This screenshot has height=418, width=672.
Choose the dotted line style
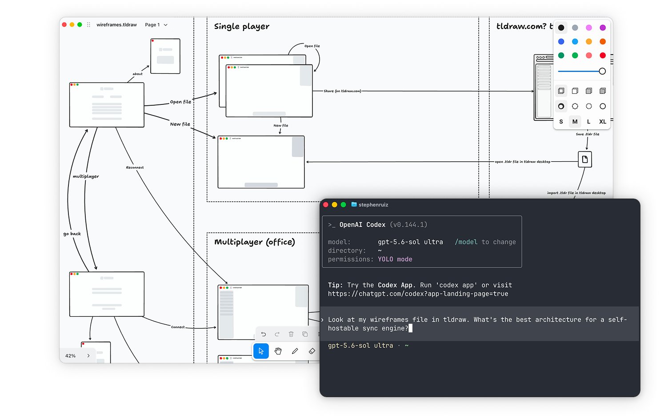coord(589,106)
